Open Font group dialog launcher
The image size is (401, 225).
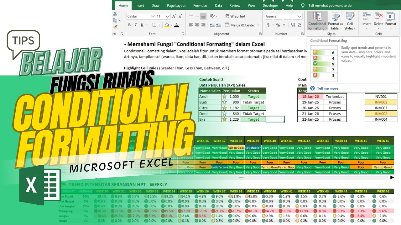click(183, 34)
